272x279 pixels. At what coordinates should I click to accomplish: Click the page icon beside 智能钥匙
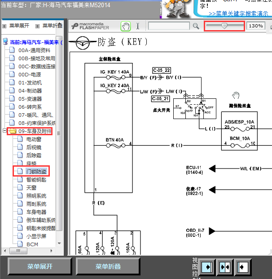[x=20, y=179]
